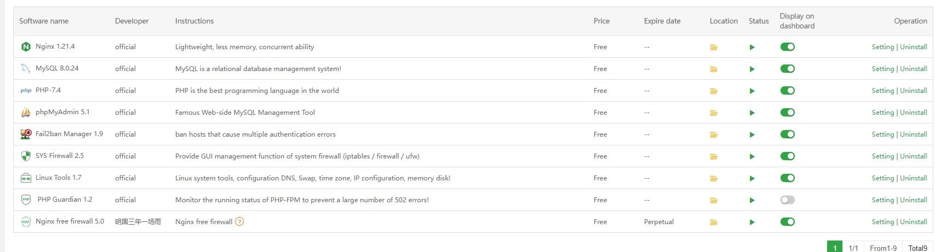Go to page 1 in pagination
The image size is (935, 252).
point(835,248)
